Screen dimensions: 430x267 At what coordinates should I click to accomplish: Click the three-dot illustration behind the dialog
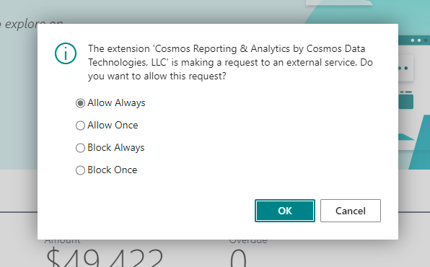pyautogui.click(x=405, y=68)
